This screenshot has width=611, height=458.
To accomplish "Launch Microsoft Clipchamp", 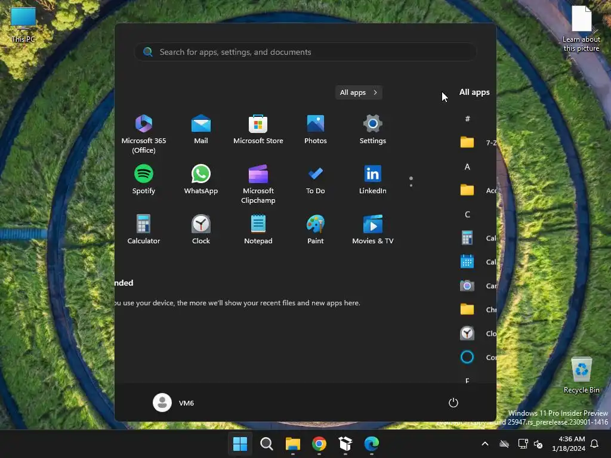I will click(x=258, y=184).
